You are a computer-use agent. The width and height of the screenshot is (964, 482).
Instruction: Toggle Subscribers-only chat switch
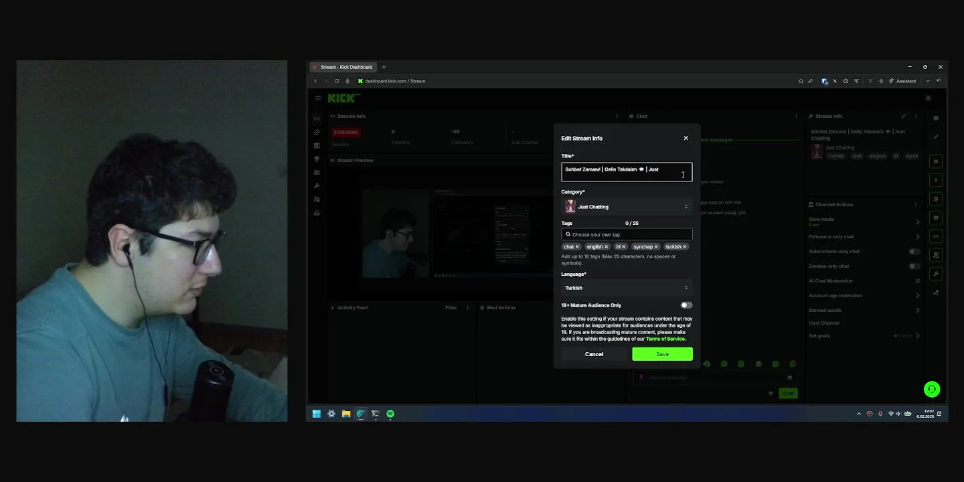coord(914,251)
